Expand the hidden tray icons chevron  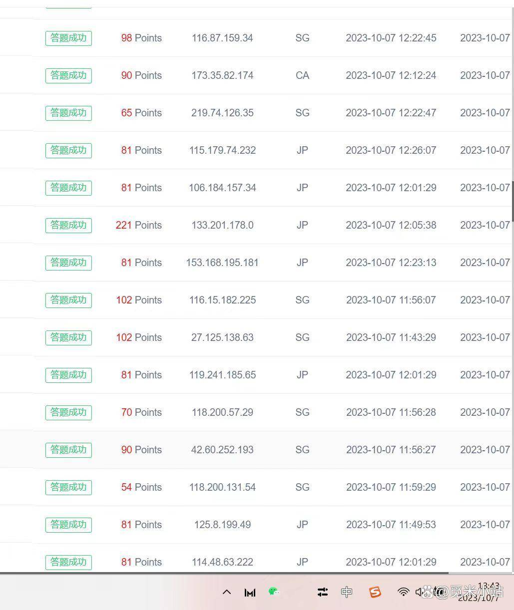(227, 592)
